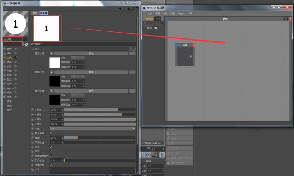The width and height of the screenshot is (294, 176).
Task: Click the pan arrows icon in XPresso title bar
Action: (285, 19)
